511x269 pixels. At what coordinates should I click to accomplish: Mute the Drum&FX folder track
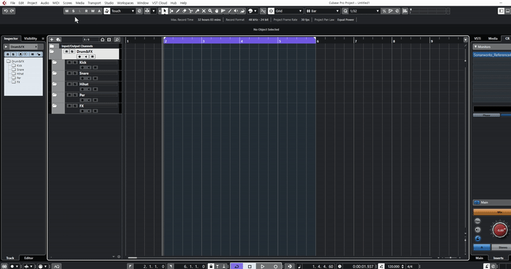66,52
